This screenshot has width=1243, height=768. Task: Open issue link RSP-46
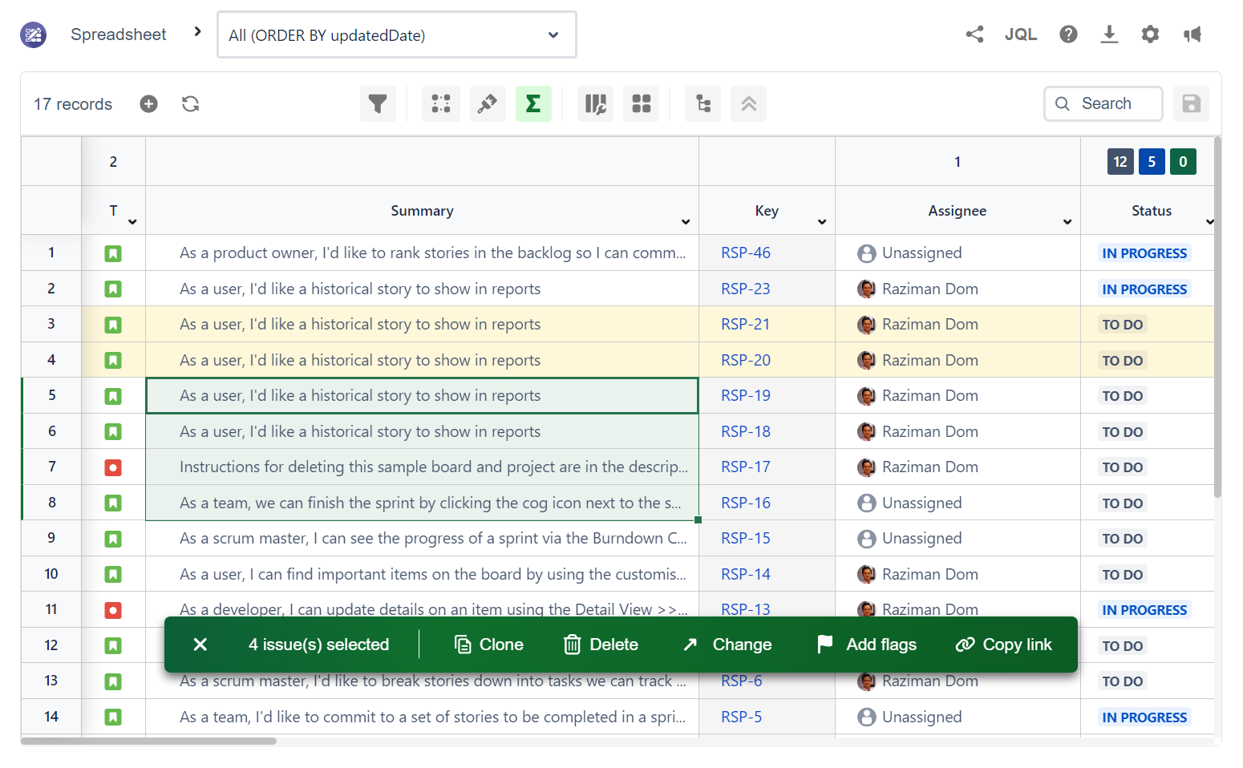point(746,253)
